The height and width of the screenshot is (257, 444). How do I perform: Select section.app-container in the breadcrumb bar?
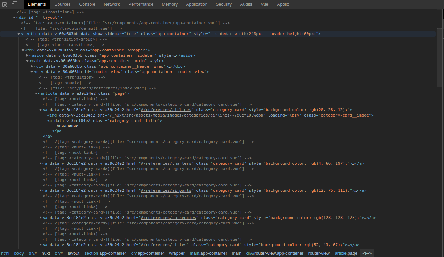105,253
